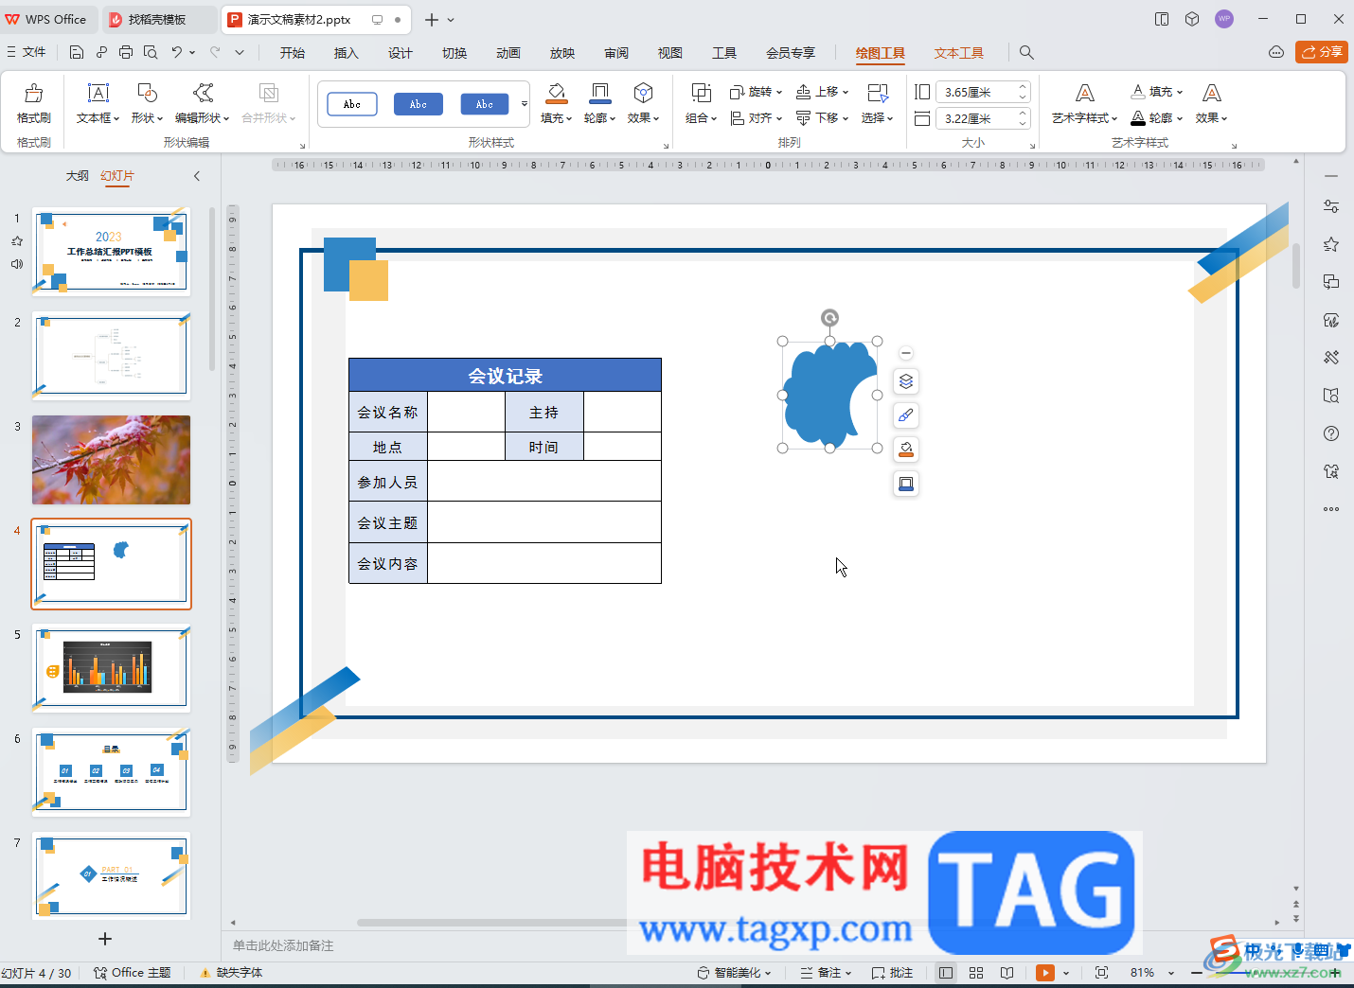
Task: Click the floating fill color icon
Action: (906, 450)
